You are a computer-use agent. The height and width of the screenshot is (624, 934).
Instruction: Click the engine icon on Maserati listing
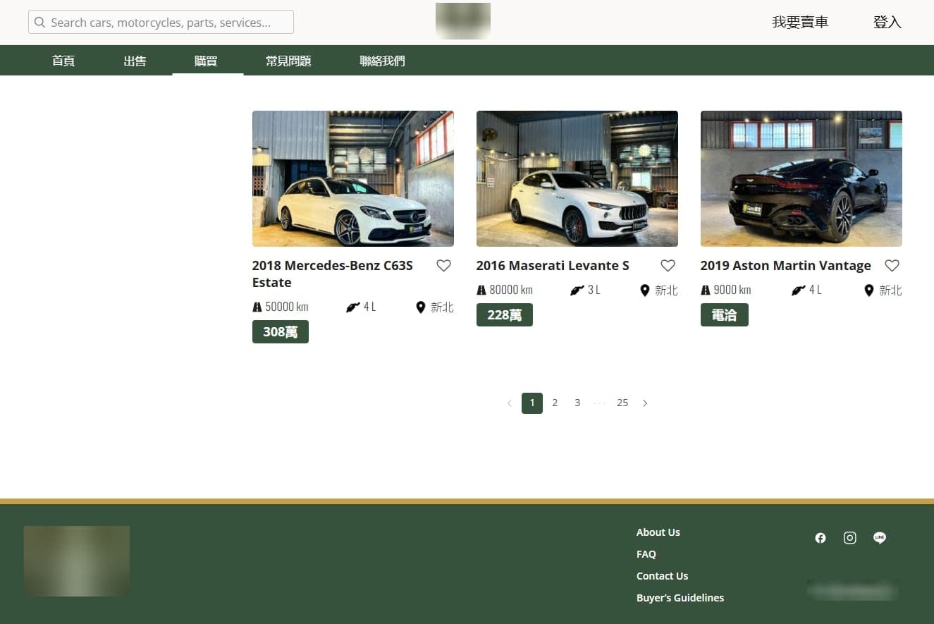pyautogui.click(x=577, y=290)
